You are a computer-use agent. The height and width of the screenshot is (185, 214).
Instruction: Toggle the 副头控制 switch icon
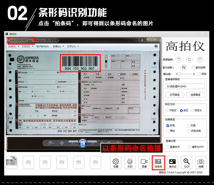(184, 67)
